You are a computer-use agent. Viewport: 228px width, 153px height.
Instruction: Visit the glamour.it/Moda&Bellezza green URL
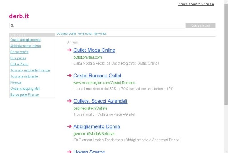point(94,134)
